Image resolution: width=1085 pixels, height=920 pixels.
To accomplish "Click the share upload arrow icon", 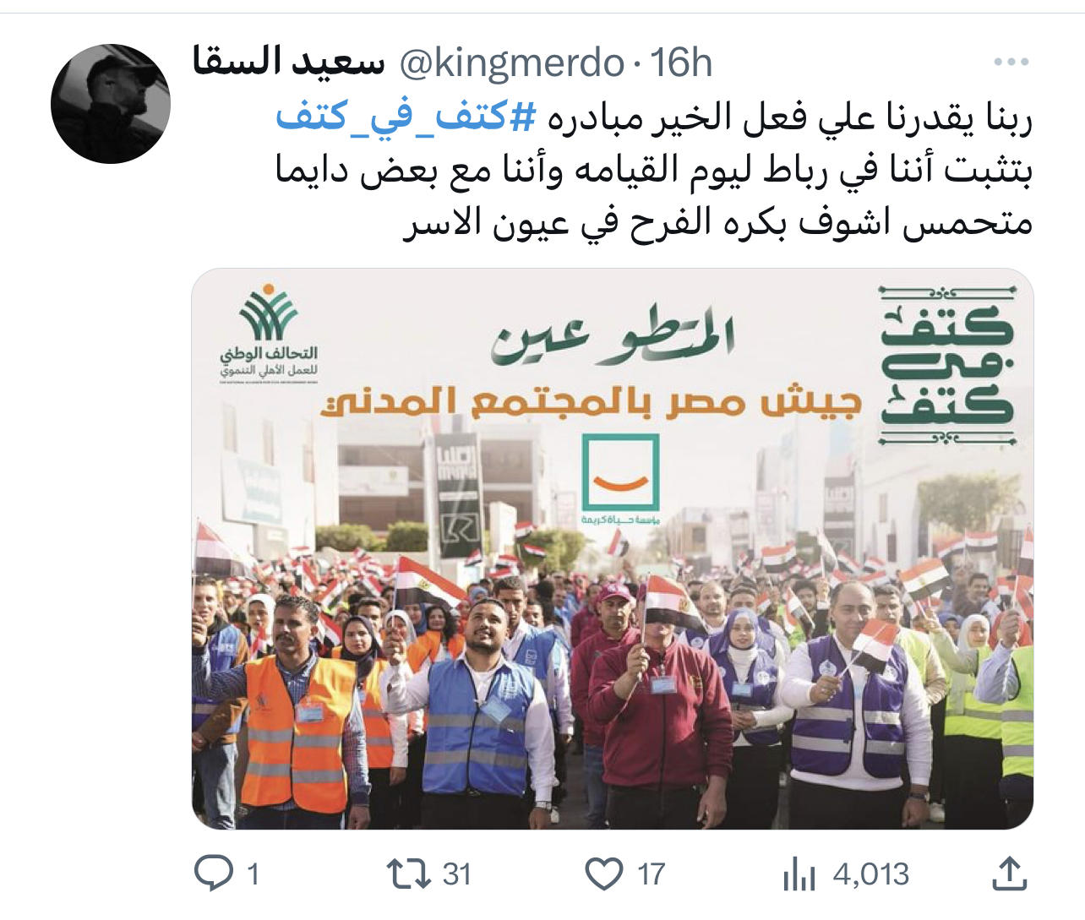I will [1009, 874].
